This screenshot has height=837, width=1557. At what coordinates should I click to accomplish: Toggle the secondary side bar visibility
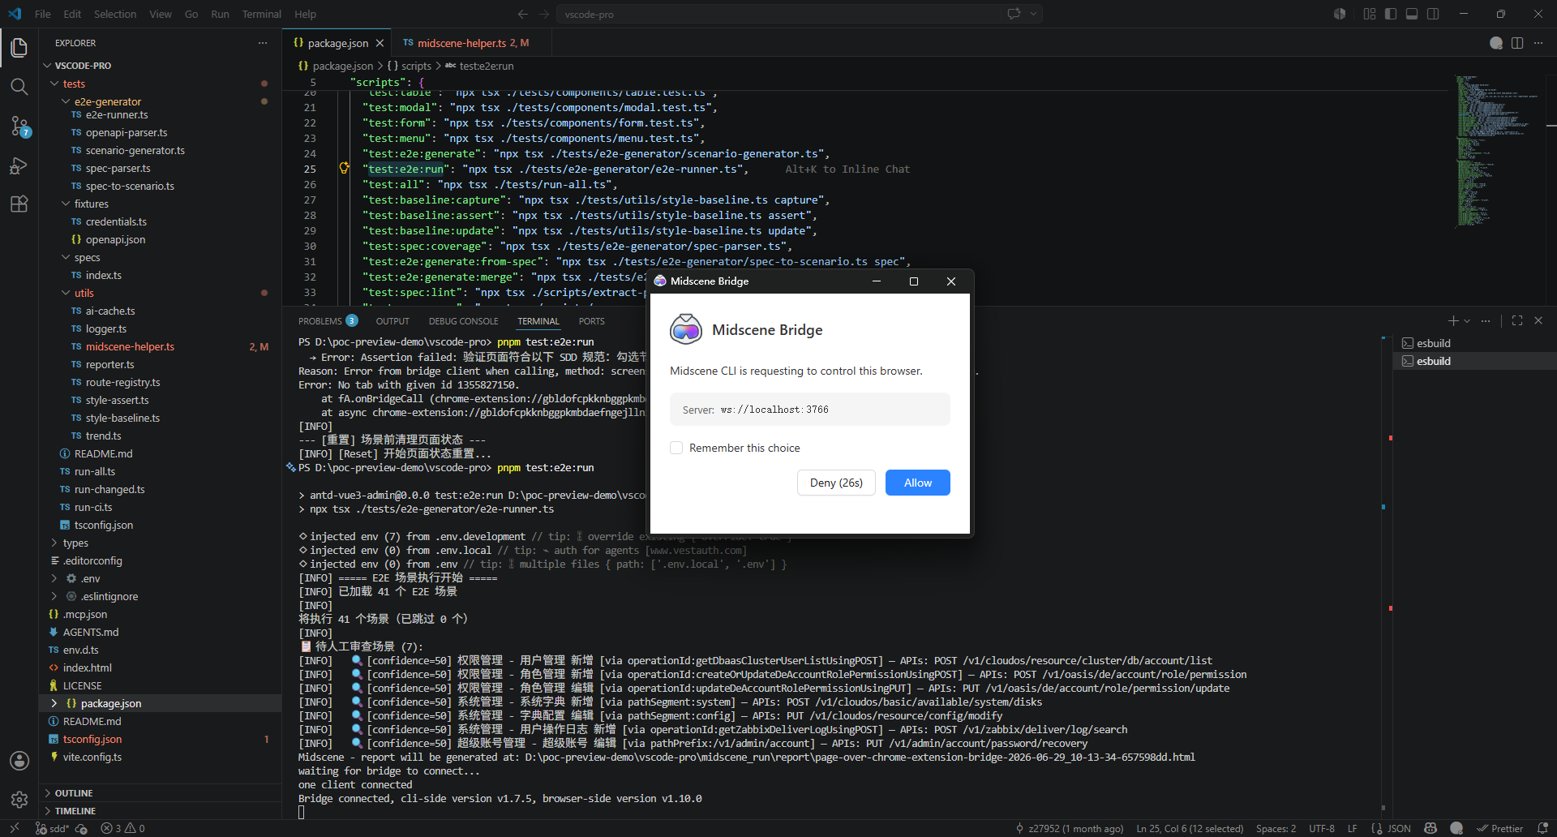coord(1433,14)
